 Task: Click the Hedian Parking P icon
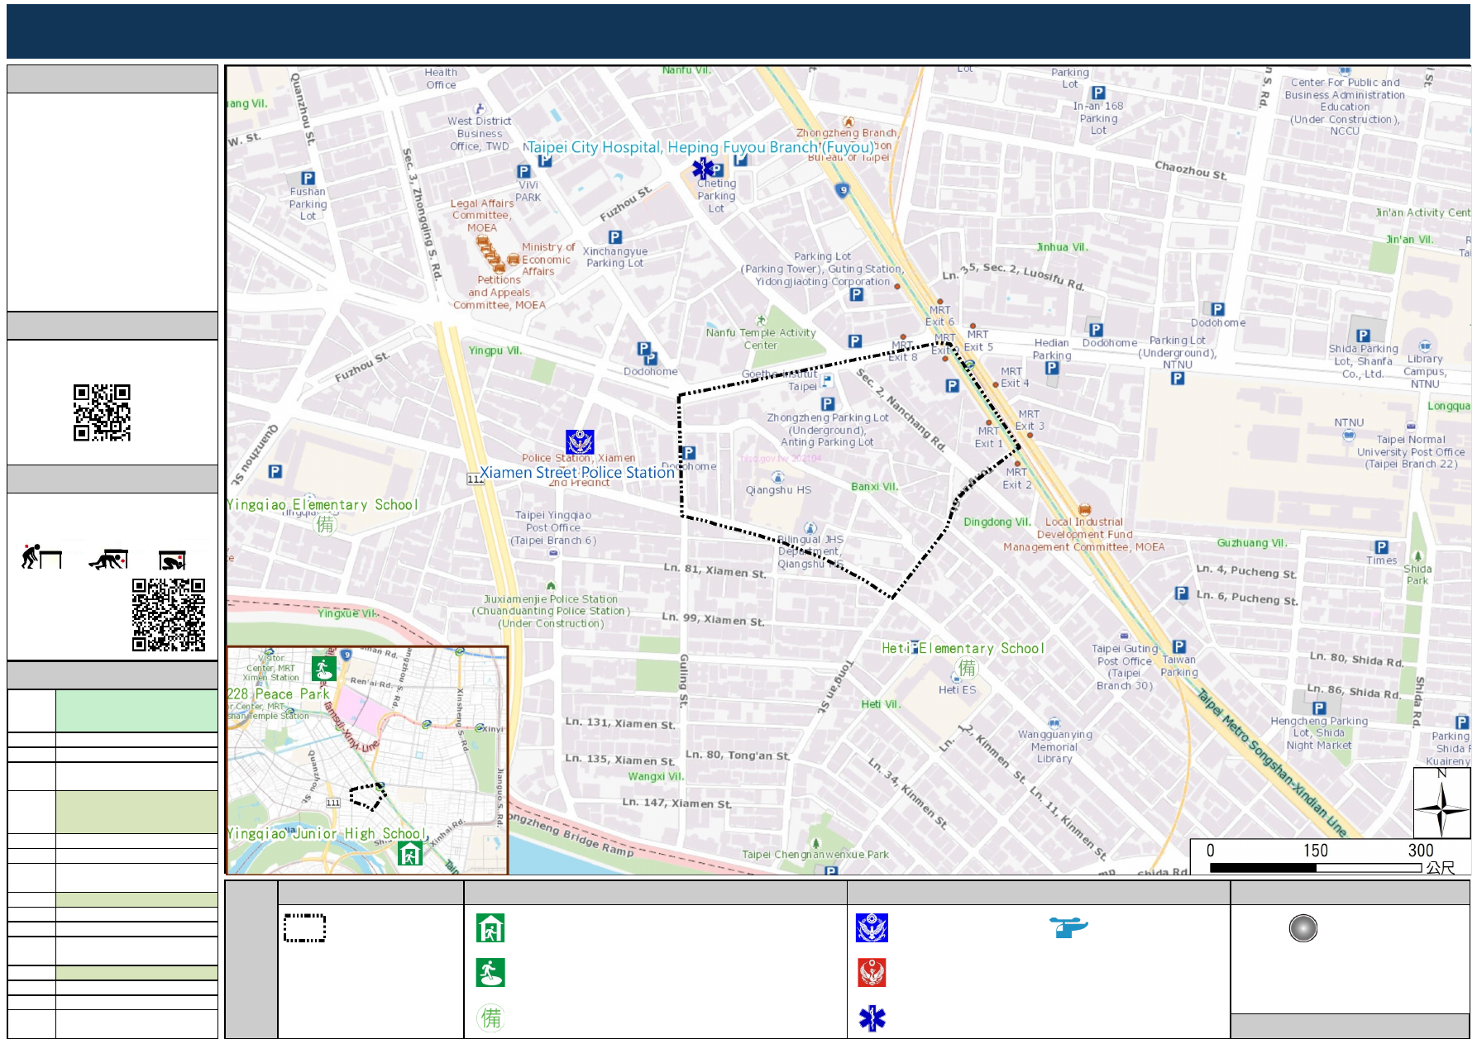1052,368
